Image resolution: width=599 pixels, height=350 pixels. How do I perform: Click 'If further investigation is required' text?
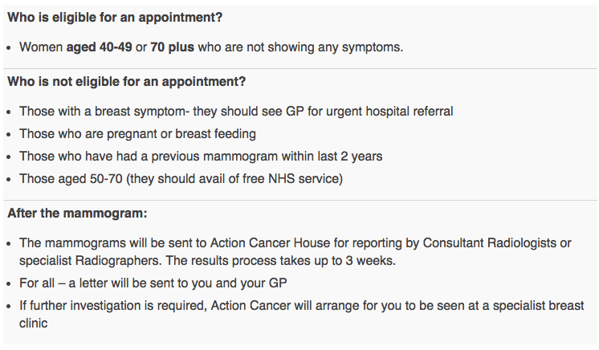click(x=113, y=306)
